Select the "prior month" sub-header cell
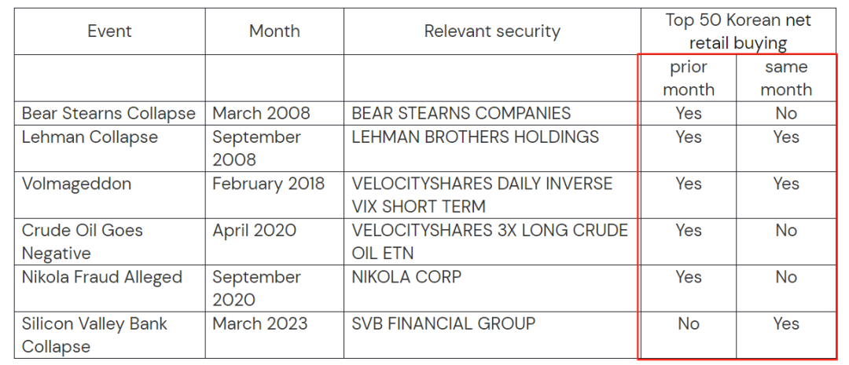The image size is (849, 365). pyautogui.click(x=689, y=78)
